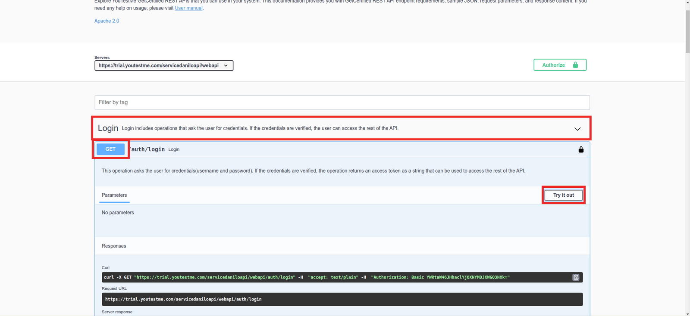690x316 pixels.
Task: Focus the Filter by tag field
Action: click(x=342, y=102)
